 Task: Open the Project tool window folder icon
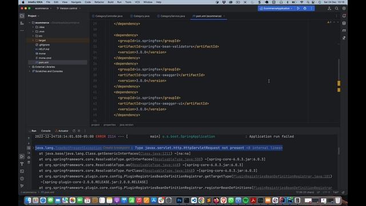tap(22, 16)
